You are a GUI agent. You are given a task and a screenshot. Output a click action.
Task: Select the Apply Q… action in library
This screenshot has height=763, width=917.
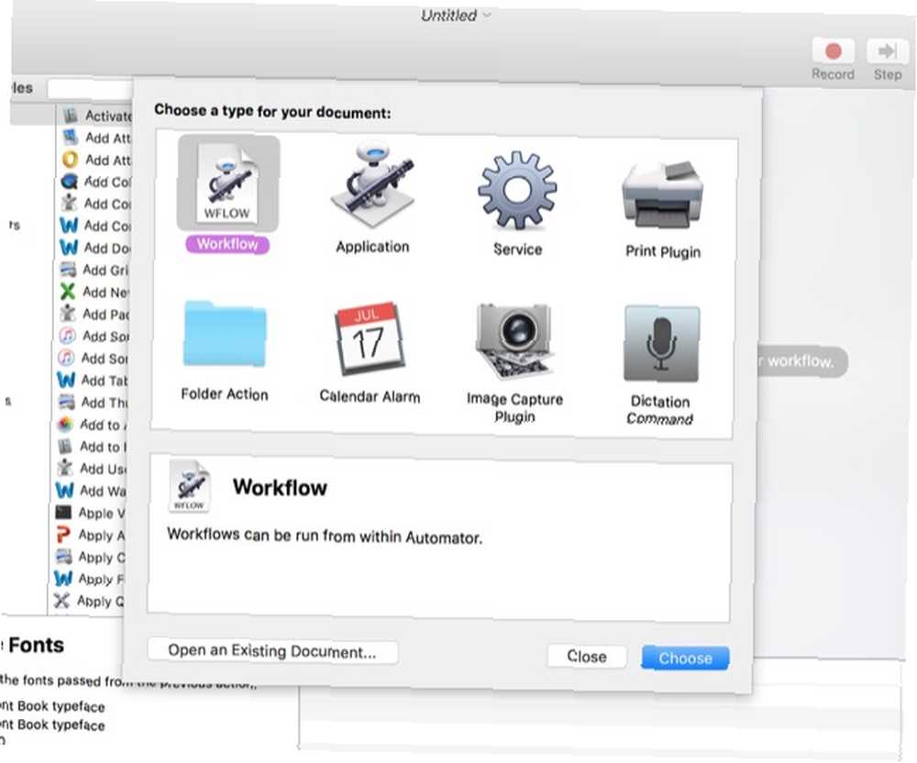88,601
